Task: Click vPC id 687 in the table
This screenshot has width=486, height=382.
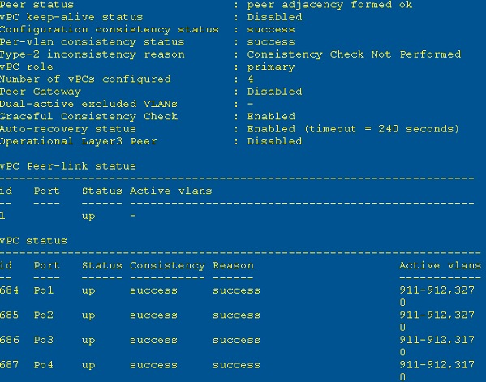Action: pos(9,365)
